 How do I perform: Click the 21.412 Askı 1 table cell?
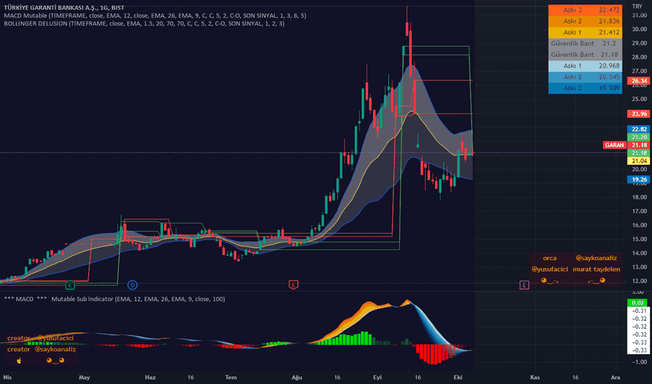(x=609, y=32)
